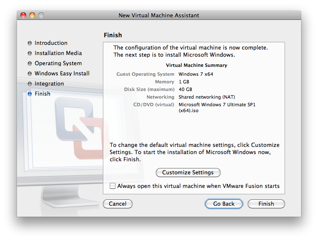The image size is (318, 240).
Task: Select the Introduction step in sidebar
Action: [x=51, y=43]
